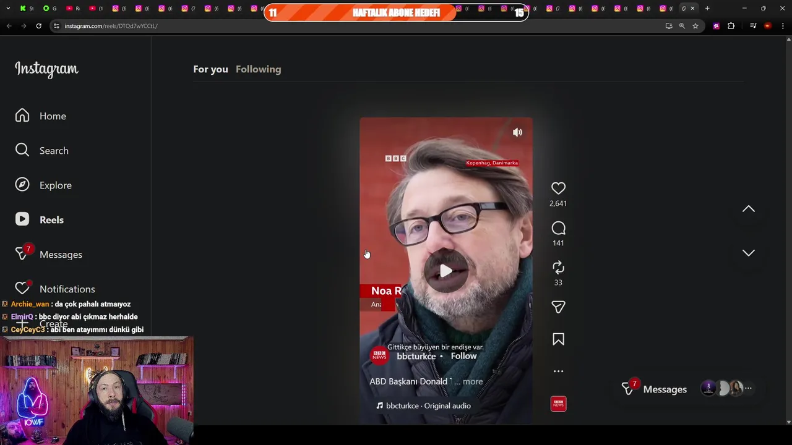Open browser zoom icon in address bar
The image size is (792, 445).
(682, 26)
